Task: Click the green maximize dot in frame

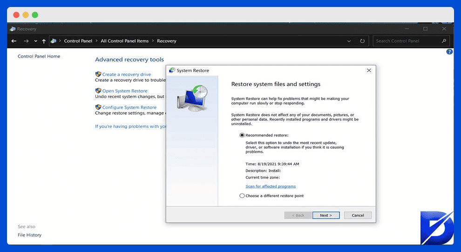Action: pyautogui.click(x=35, y=15)
